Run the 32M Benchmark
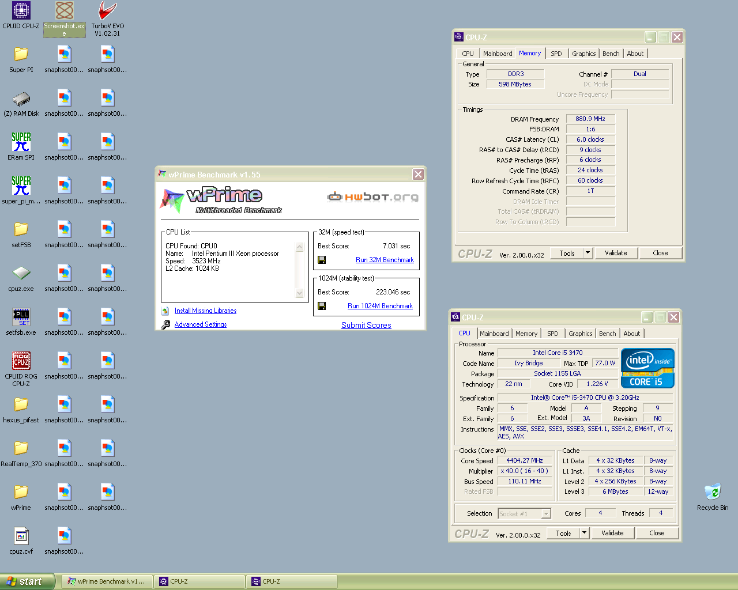The height and width of the screenshot is (590, 738). tap(385, 260)
